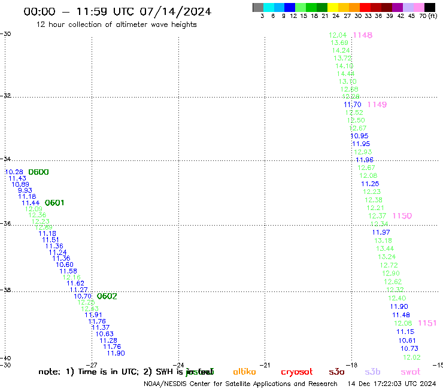Click the longitude axis label -27
Viewport: 443px width, 389px height.
tap(92, 365)
